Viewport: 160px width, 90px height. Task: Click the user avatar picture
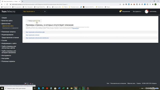pyautogui.click(x=146, y=11)
